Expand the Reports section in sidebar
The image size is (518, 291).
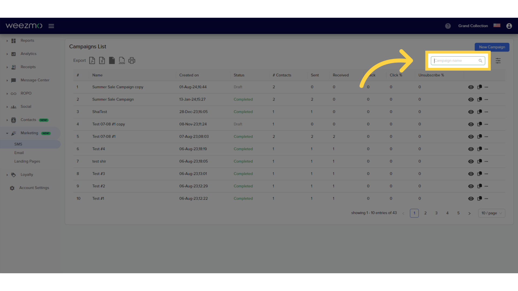coord(7,40)
